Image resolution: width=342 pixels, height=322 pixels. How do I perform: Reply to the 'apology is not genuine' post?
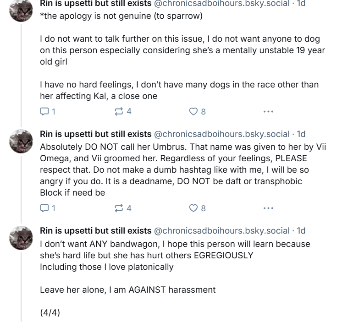click(x=48, y=112)
